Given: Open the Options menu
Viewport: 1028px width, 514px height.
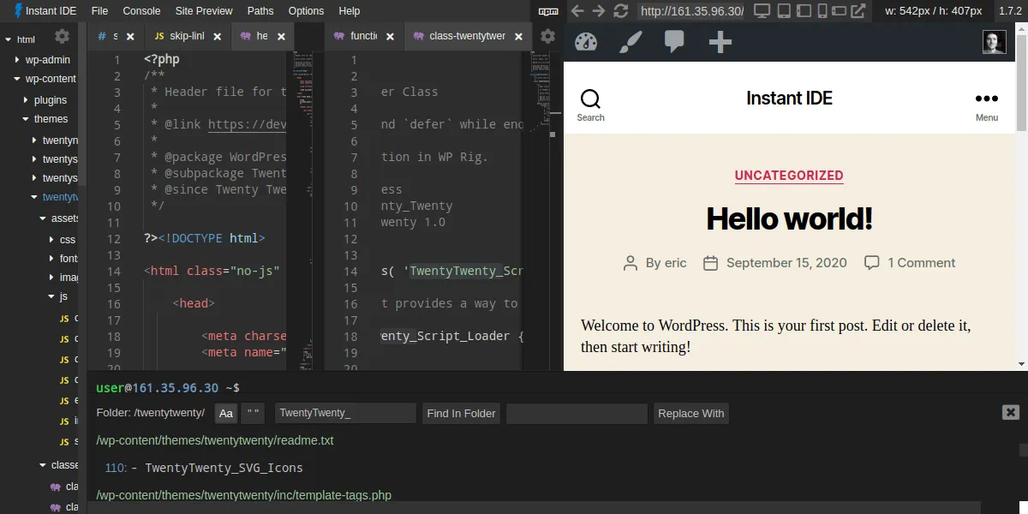Looking at the screenshot, I should [x=306, y=11].
